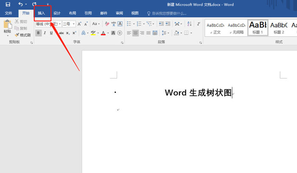Apply the 标题 2 heading style
This screenshot has height=173, width=297.
click(x=279, y=27)
